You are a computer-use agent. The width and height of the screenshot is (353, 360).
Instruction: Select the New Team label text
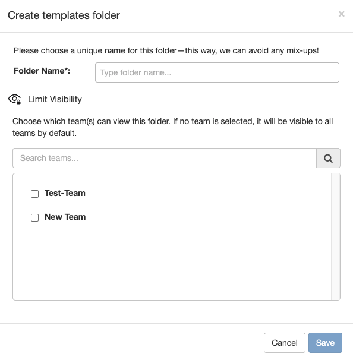pos(65,217)
